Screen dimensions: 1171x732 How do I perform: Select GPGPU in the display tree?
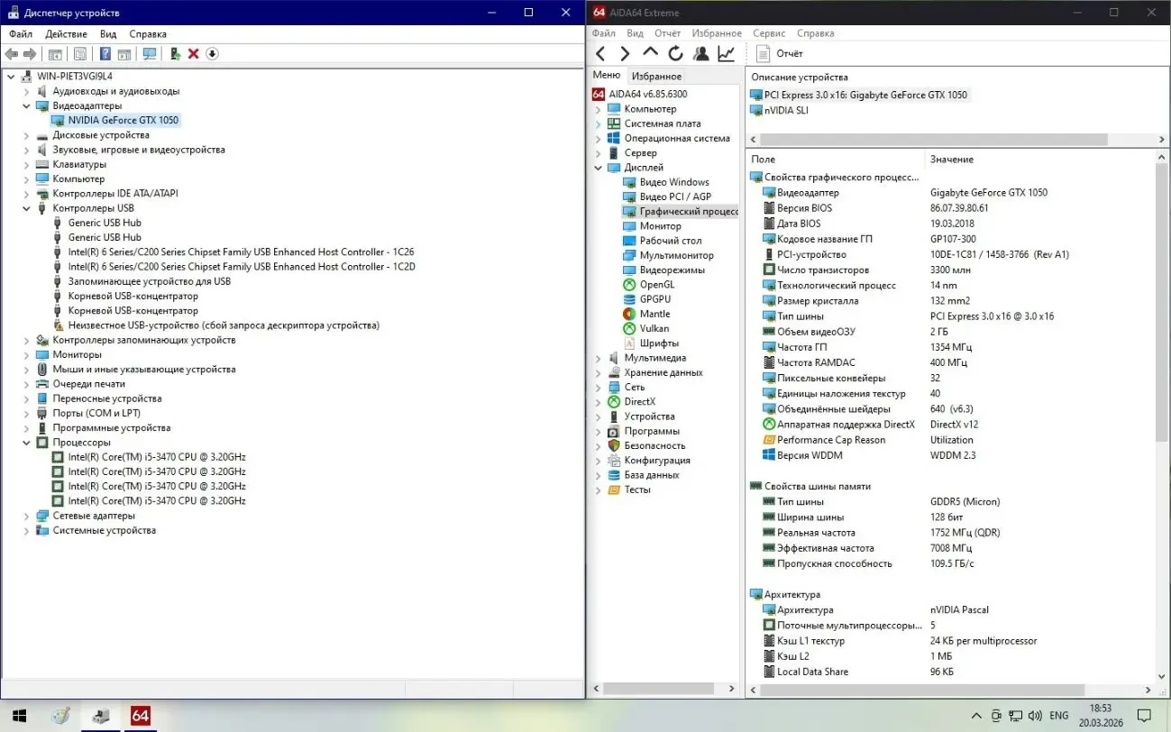[x=654, y=299]
